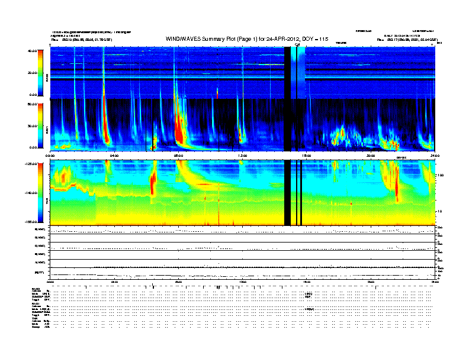Select the -140.00 label on TNR color scale
469x362 pixels.
(31, 193)
